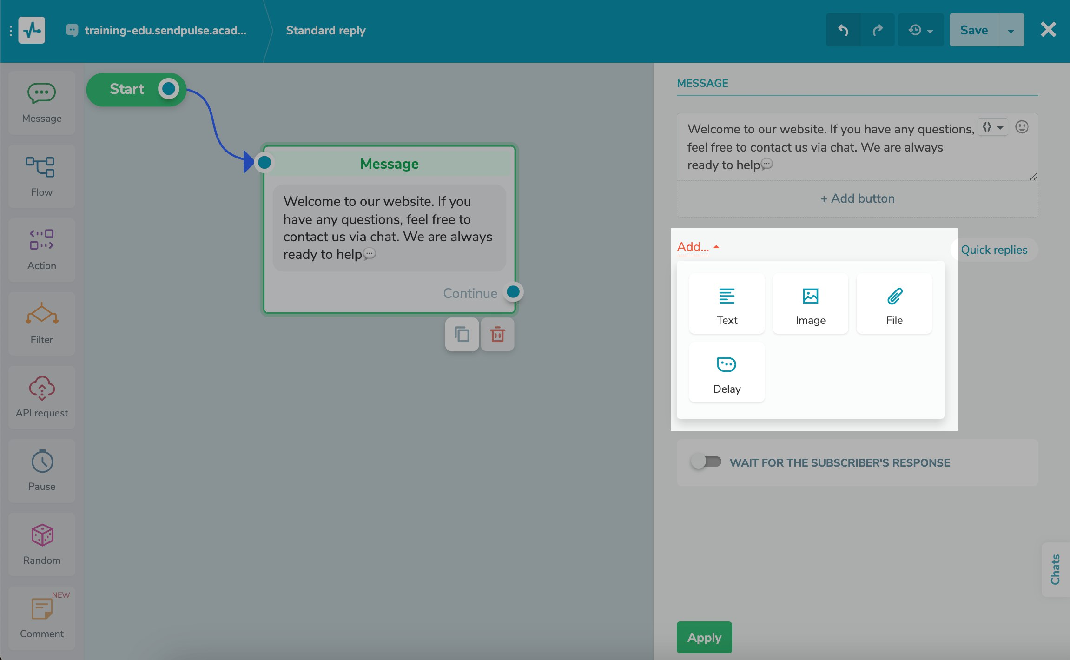Select the Message block from the sidebar
The height and width of the screenshot is (660, 1070).
click(41, 101)
